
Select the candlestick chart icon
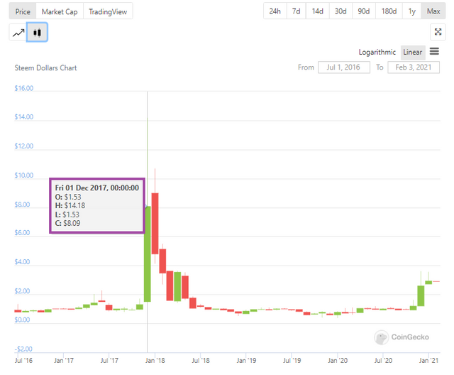point(37,33)
